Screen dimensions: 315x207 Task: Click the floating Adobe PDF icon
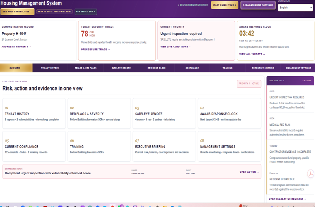[x=311, y=173]
